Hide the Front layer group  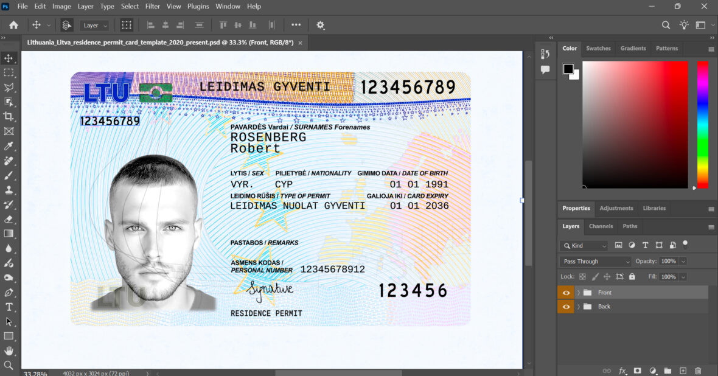point(565,293)
